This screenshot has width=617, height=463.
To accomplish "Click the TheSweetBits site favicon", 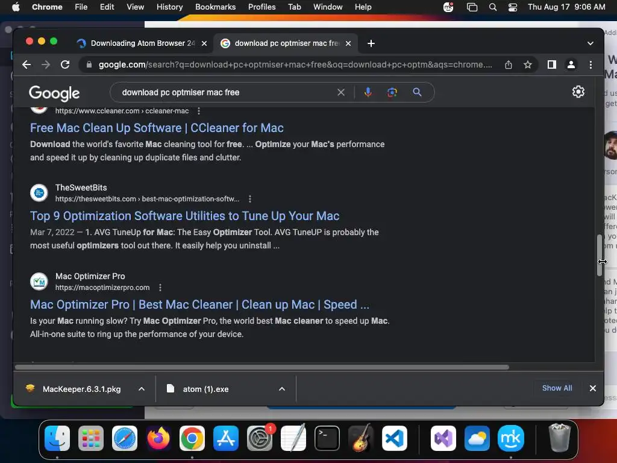I will [x=39, y=193].
